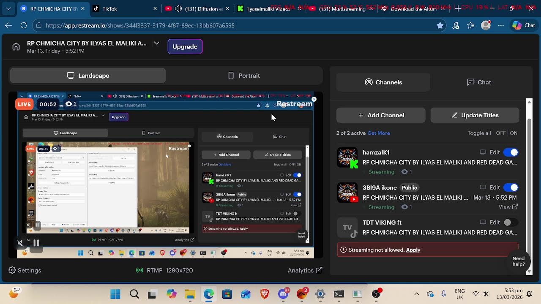
Task: Click the address bar URL
Action: [x=140, y=25]
